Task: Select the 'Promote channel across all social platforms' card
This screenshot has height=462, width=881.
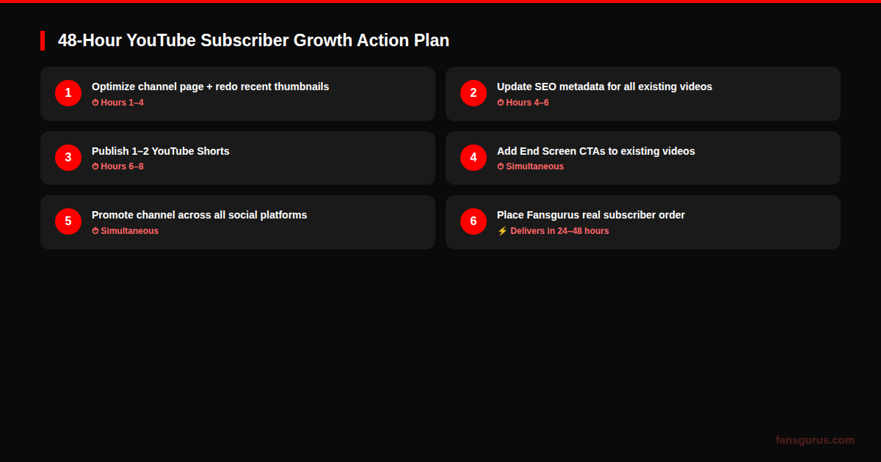Action: (238, 222)
